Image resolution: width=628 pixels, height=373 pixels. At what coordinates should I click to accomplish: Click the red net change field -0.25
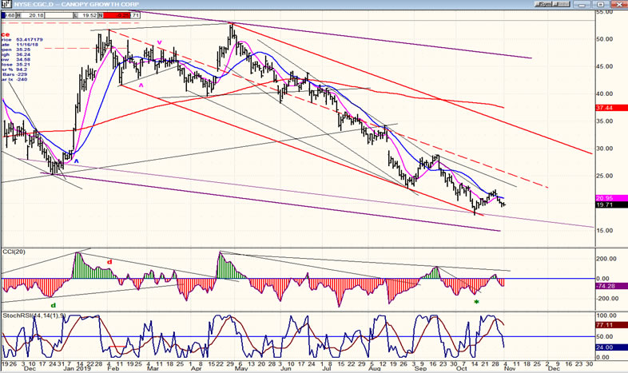117,15
